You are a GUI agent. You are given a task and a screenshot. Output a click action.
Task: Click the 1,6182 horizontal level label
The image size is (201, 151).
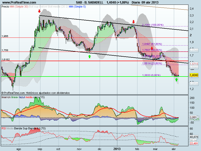(x=6, y=60)
